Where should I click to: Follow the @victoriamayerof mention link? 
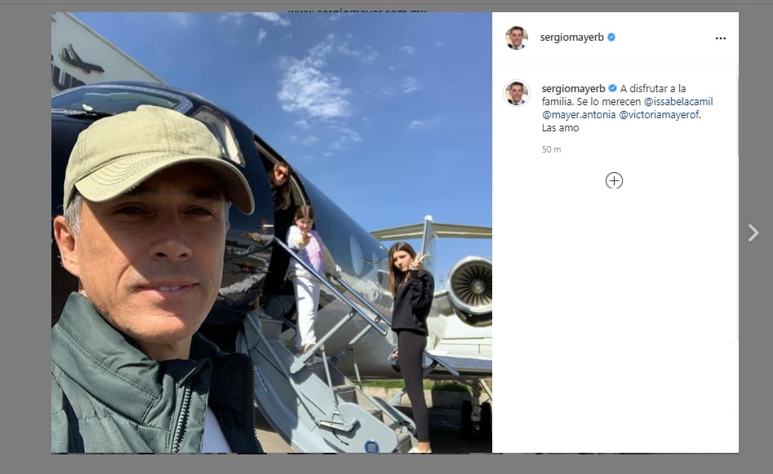pos(660,115)
